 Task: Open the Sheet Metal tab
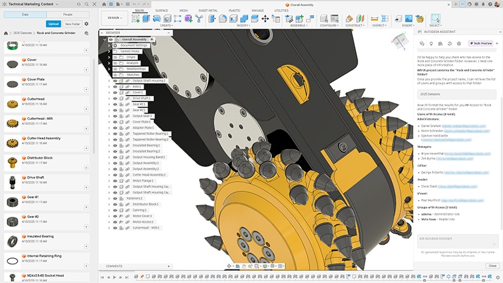point(208,11)
